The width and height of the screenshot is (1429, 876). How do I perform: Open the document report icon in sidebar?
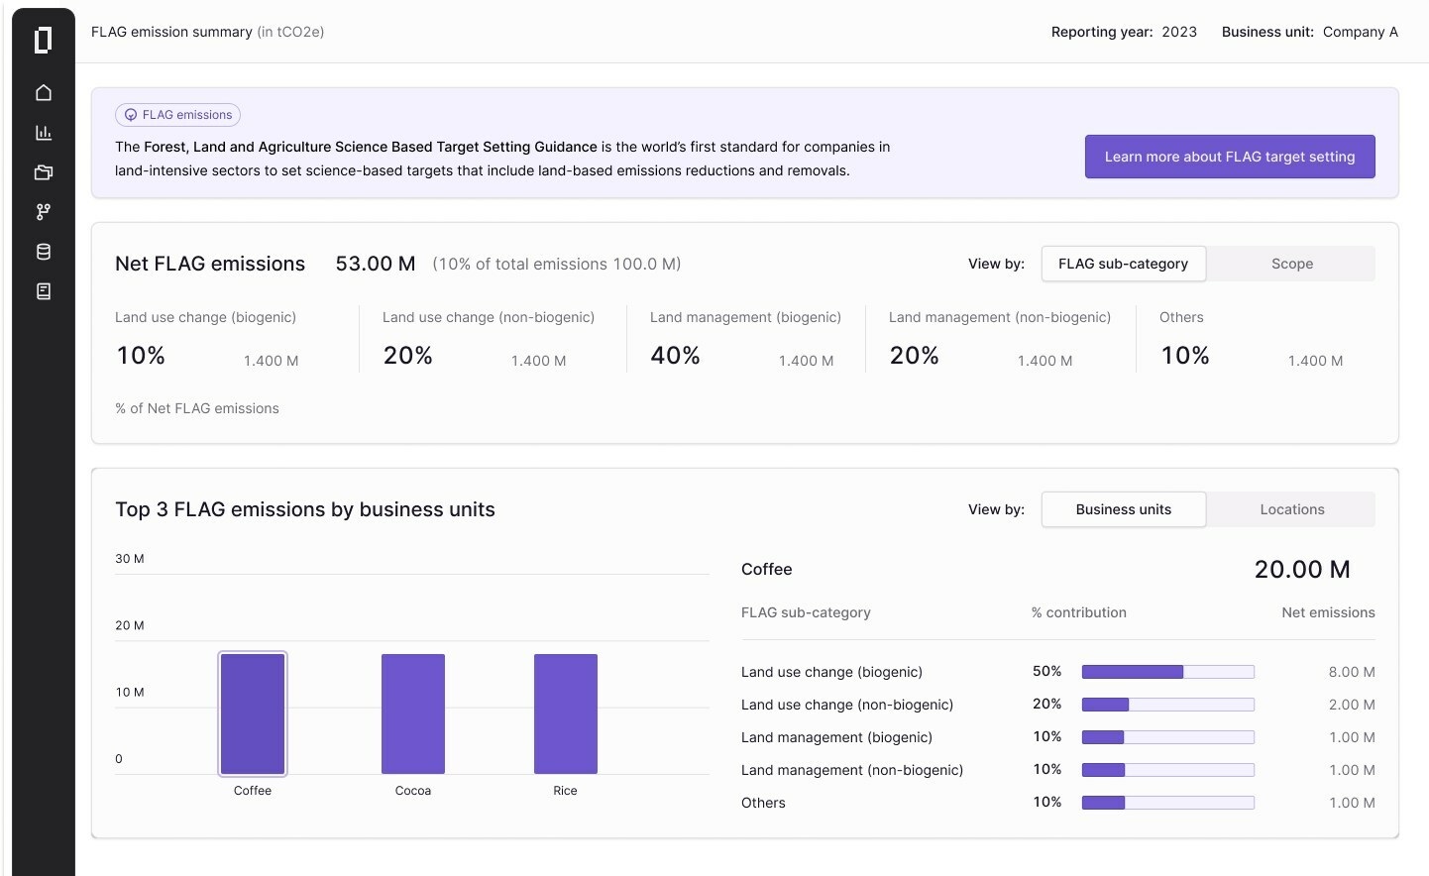pos(43,291)
